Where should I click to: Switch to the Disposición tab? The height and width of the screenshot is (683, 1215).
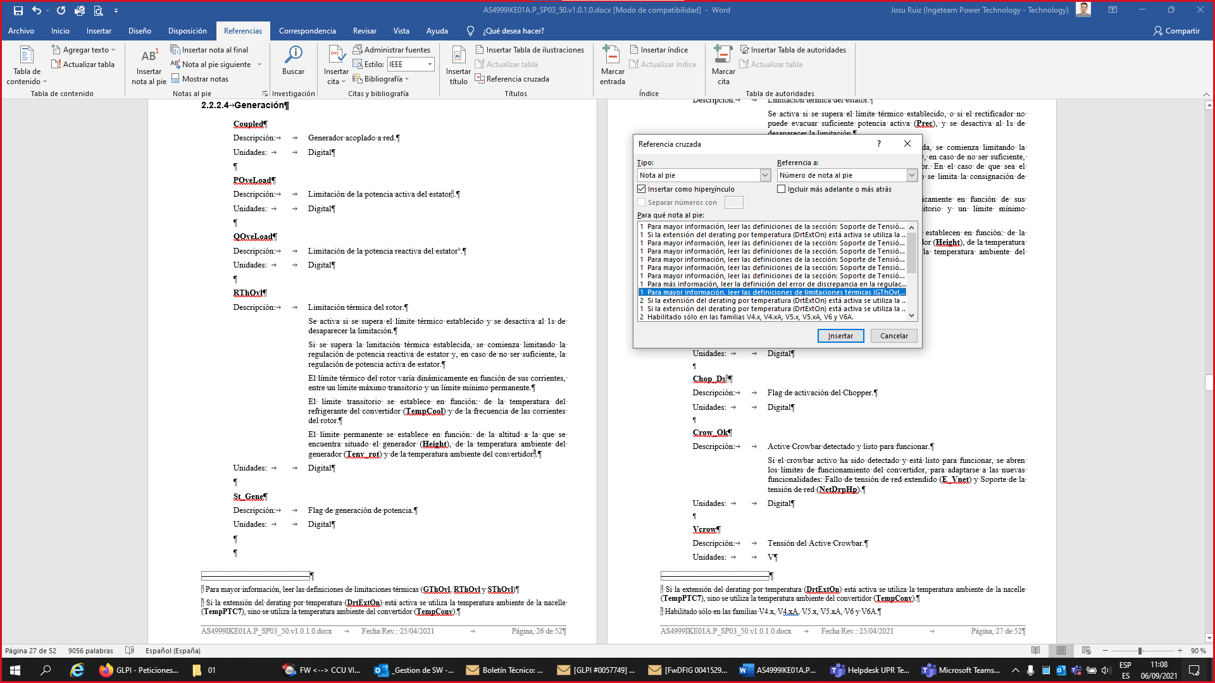pos(187,30)
